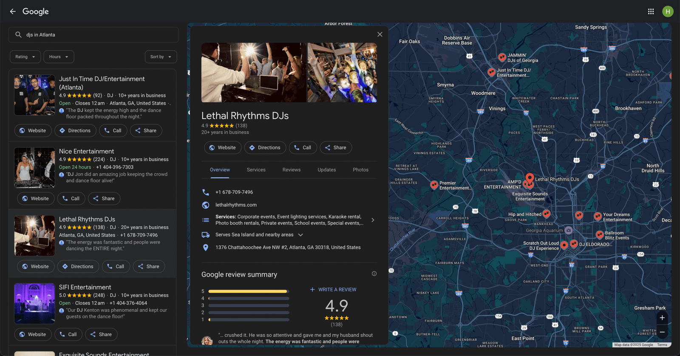Open Website for SIFI Entertainment listing

tap(33, 334)
